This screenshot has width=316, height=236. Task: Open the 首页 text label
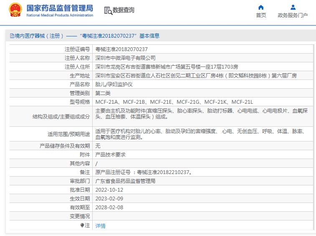(261, 15)
